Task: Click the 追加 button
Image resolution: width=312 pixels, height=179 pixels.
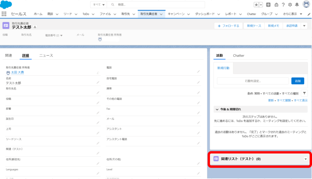Action: (298, 81)
